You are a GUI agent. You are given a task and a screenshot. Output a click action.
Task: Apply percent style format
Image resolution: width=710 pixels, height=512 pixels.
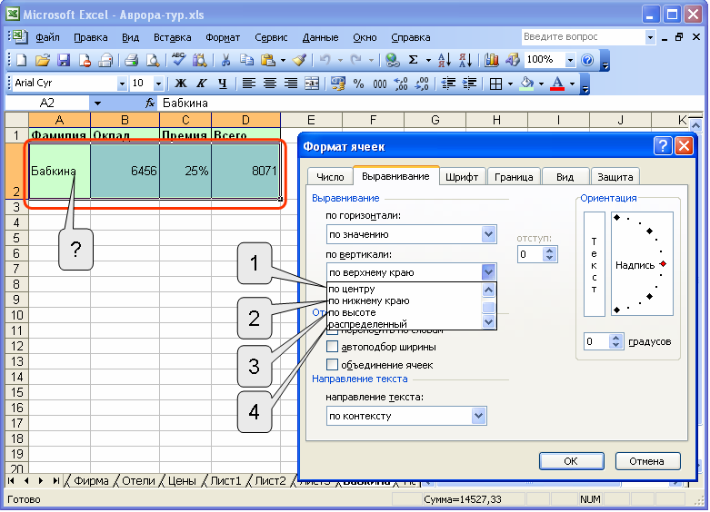pos(358,84)
